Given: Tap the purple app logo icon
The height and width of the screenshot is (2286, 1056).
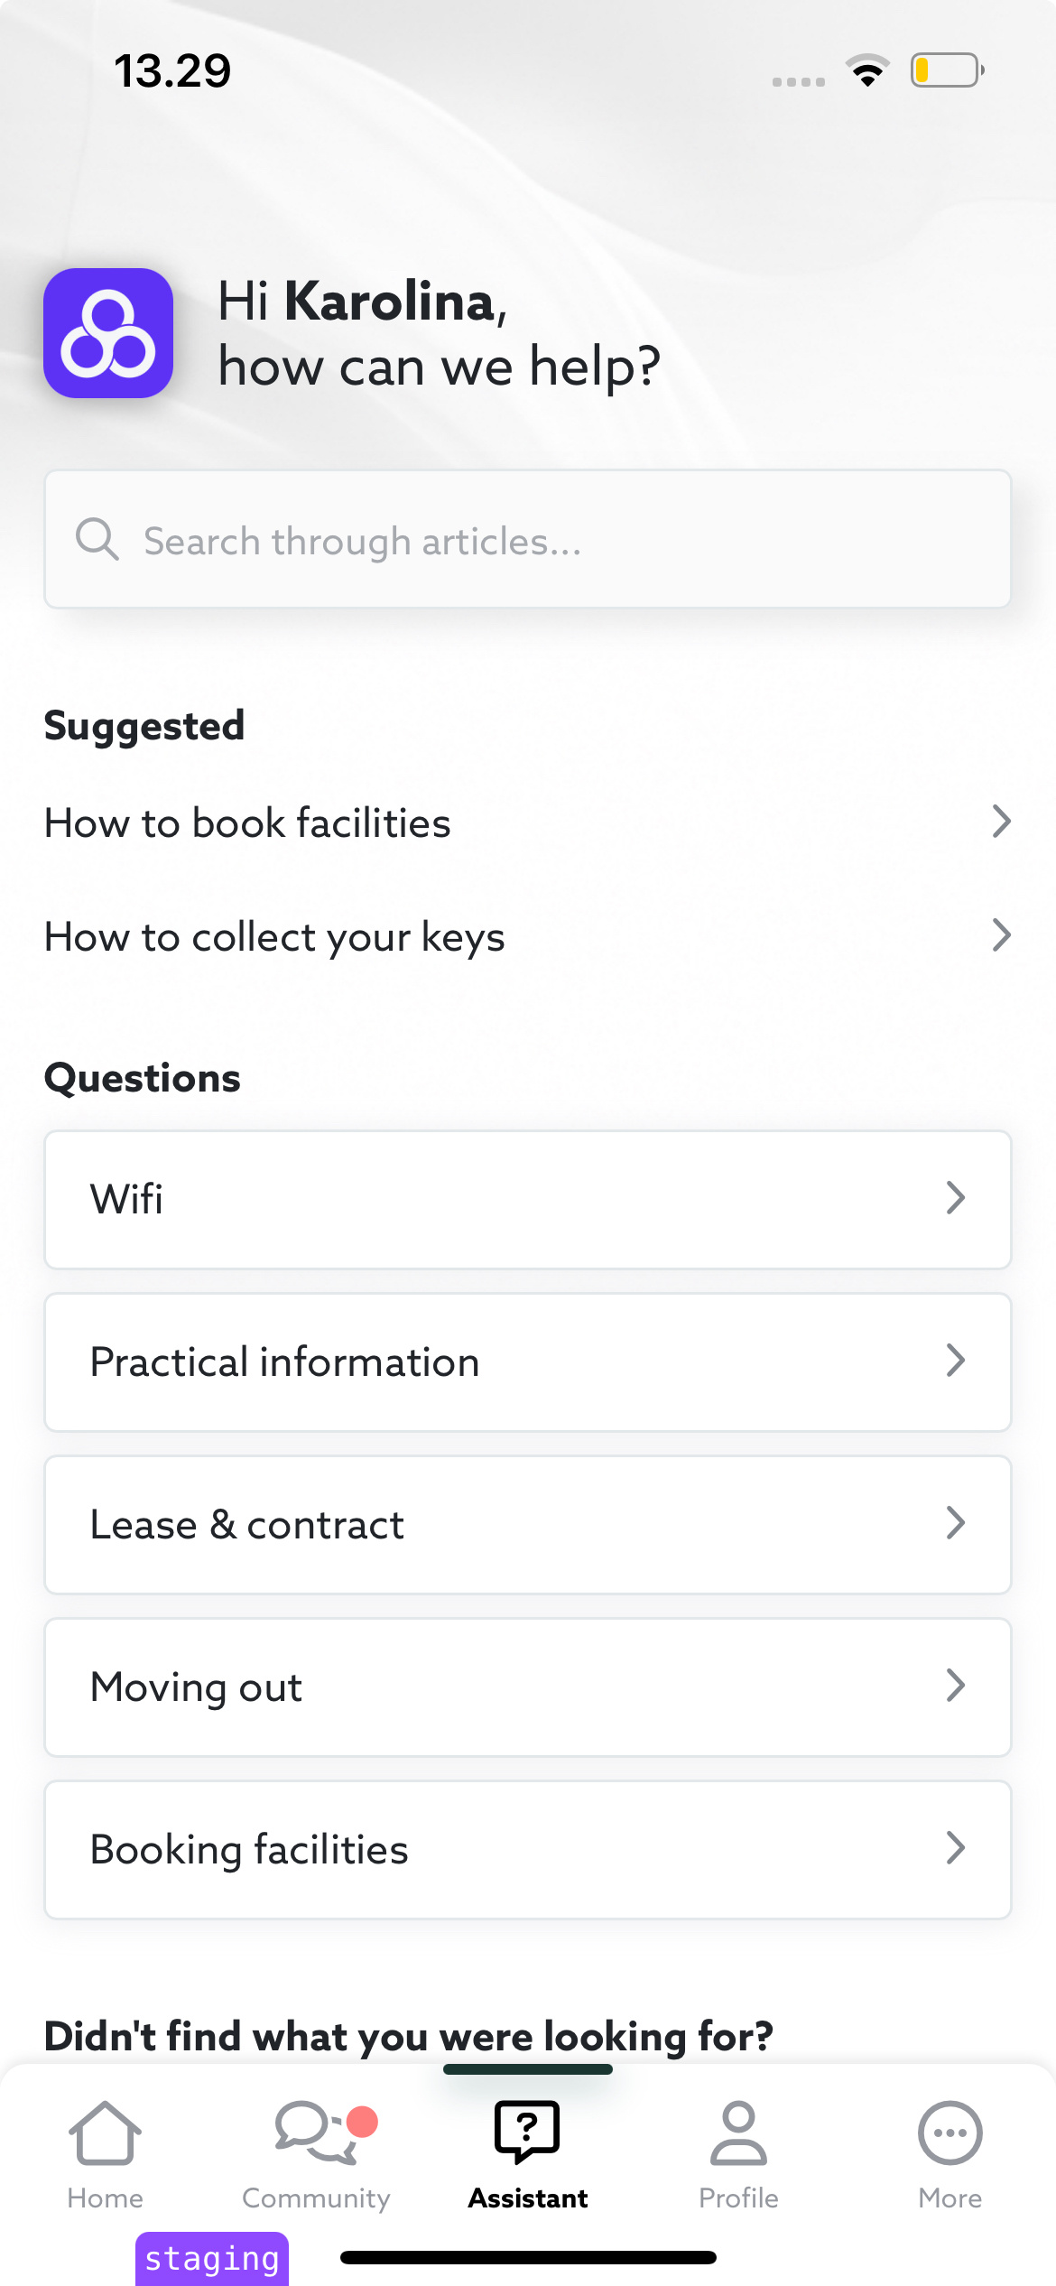Looking at the screenshot, I should click(108, 333).
